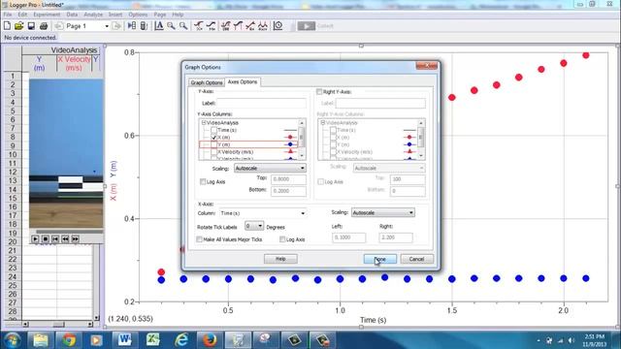Click the data table horizontal scrollbar
The image size is (621, 349).
[x=57, y=324]
